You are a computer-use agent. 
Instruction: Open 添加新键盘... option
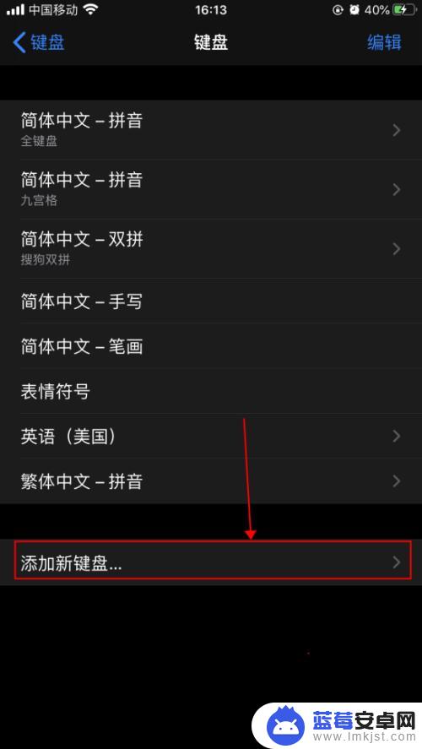pyautogui.click(x=211, y=562)
